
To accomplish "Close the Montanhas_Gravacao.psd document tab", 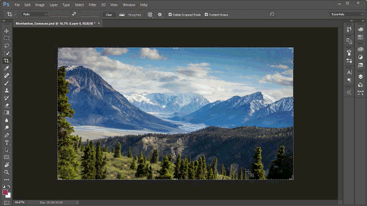I will click(x=99, y=23).
